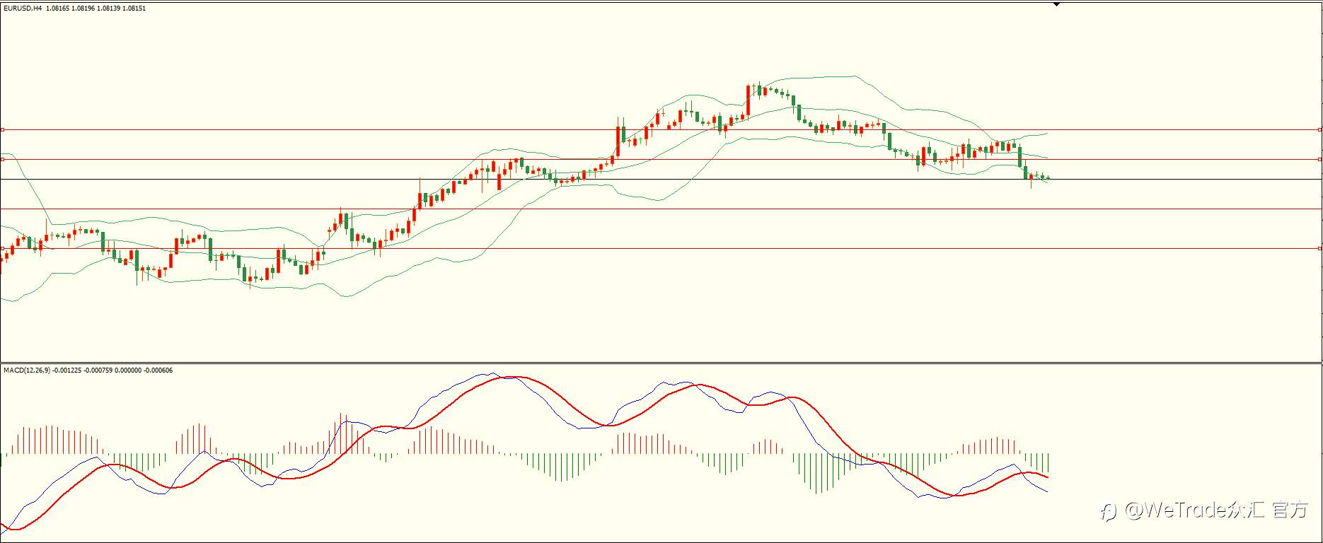Select the black horizontal price line
The height and width of the screenshot is (543, 1323).
coord(661,180)
